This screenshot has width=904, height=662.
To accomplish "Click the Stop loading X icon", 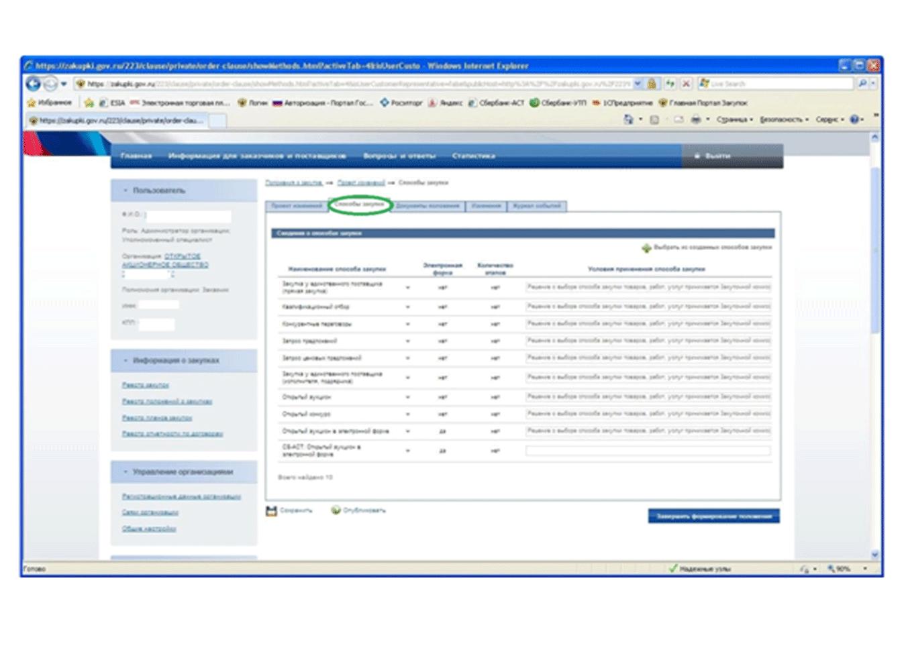I will 686,84.
